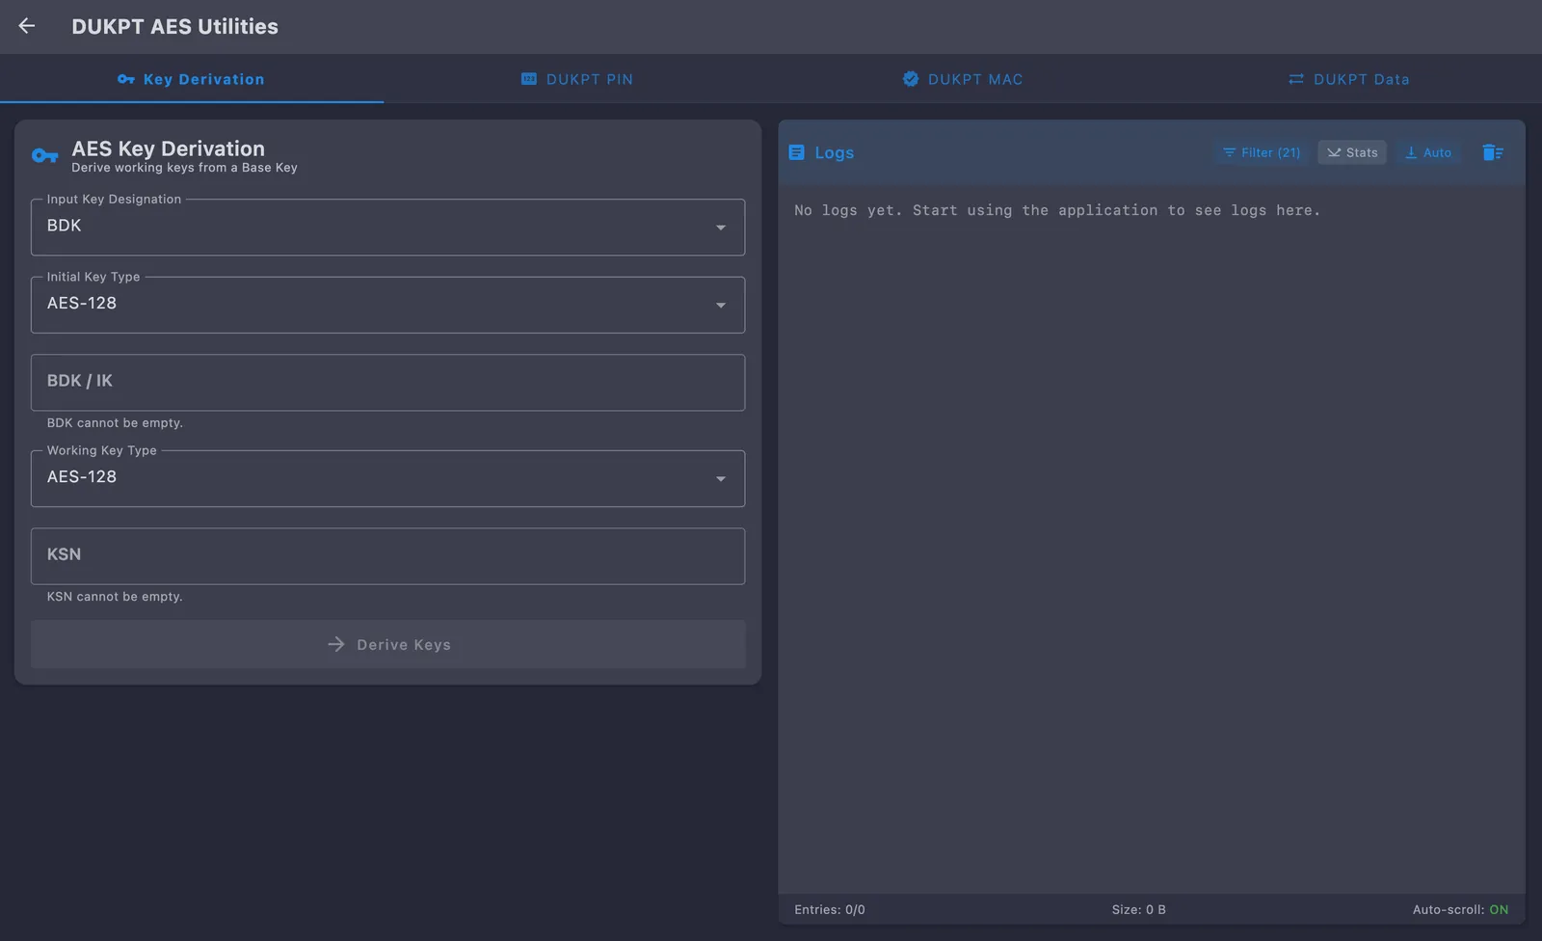Click the BDK cannot be empty message
This screenshot has width=1542, height=941.
point(115,422)
